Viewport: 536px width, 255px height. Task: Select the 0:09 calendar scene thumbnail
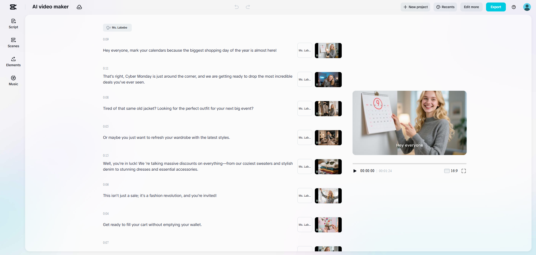point(328,51)
